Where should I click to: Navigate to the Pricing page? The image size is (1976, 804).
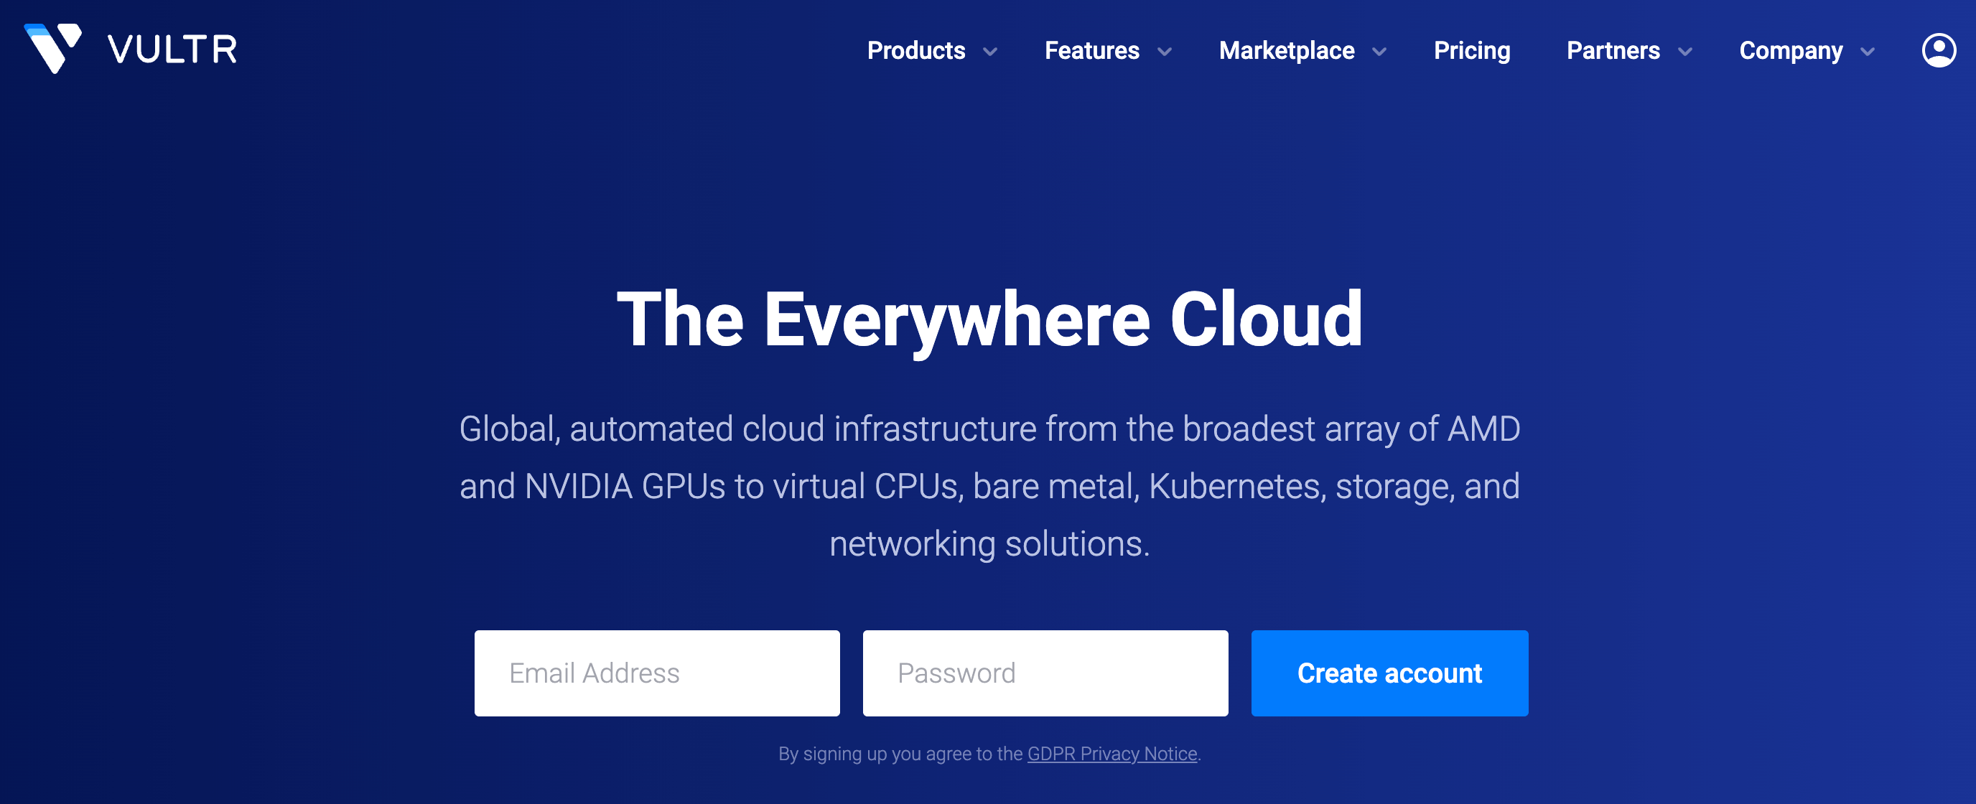tap(1472, 51)
